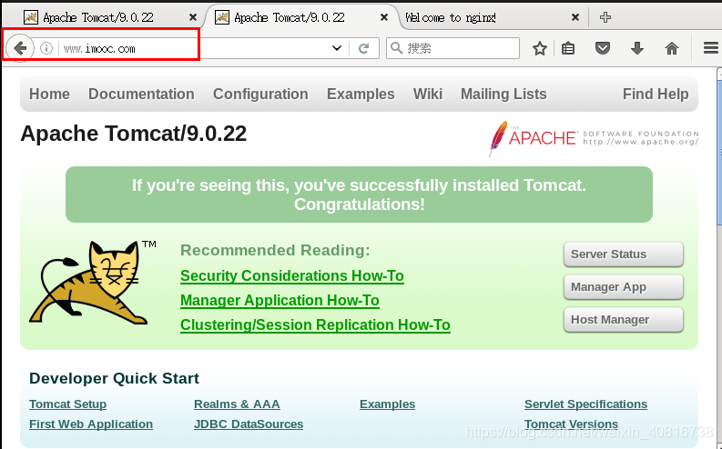
Task: Open a new tab with the plus icon
Action: [605, 17]
